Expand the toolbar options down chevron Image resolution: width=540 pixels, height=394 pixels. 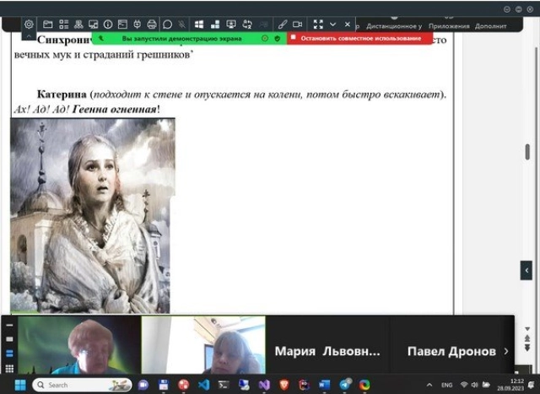click(x=332, y=24)
